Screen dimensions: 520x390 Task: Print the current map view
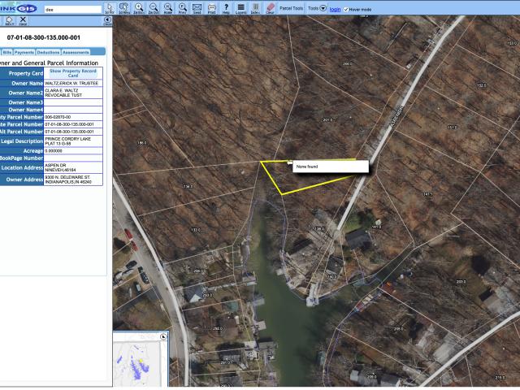click(212, 8)
